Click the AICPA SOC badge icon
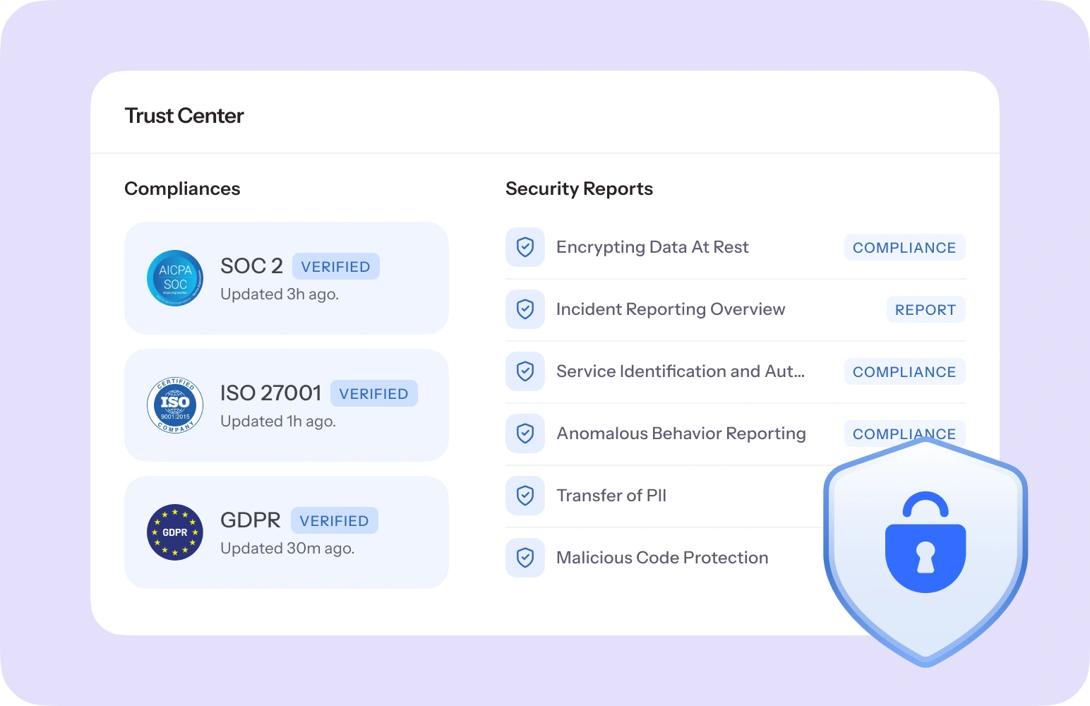This screenshot has height=706, width=1090. [175, 278]
